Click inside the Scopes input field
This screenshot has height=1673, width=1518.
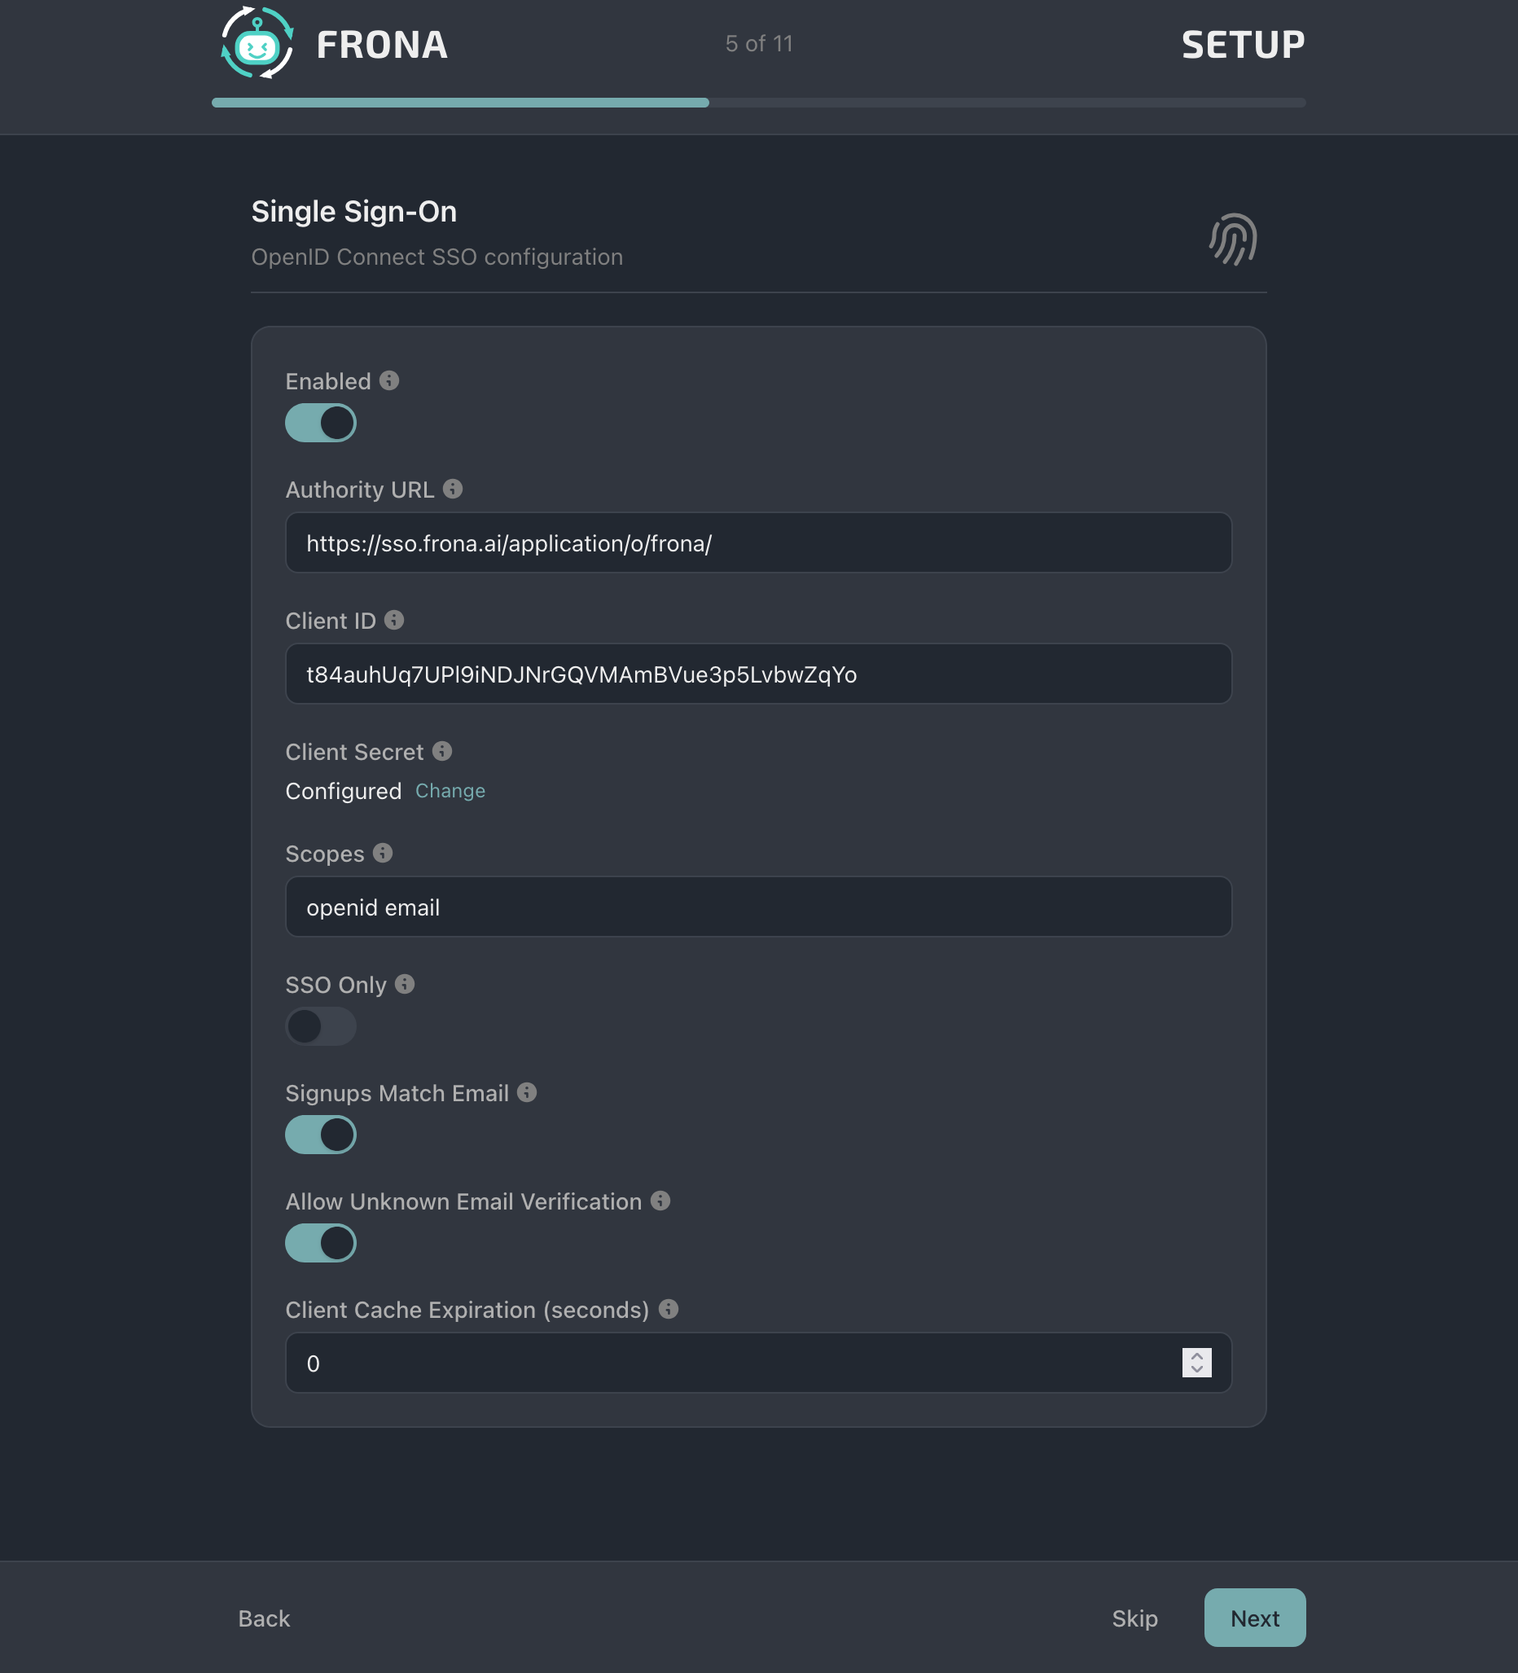pyautogui.click(x=757, y=907)
